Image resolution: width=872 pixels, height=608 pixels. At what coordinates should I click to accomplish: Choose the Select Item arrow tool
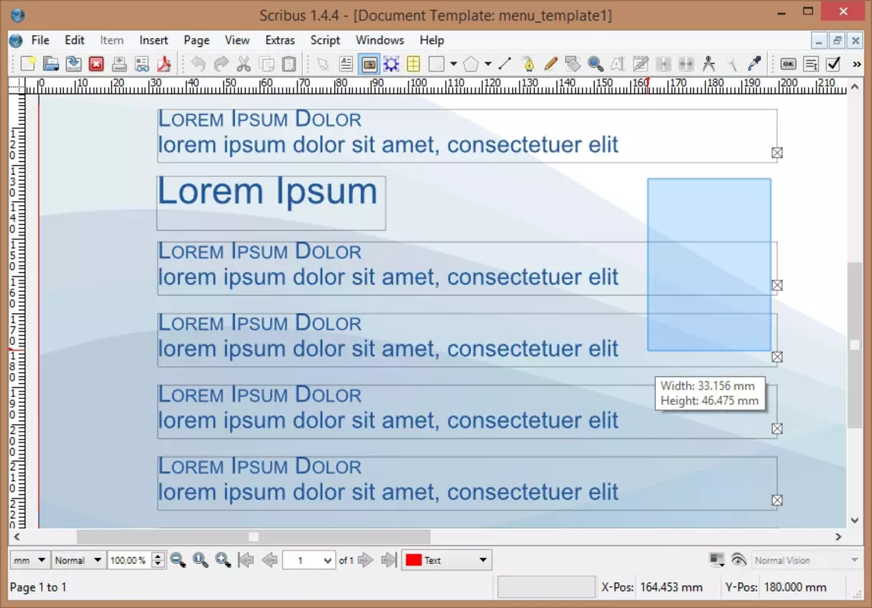[x=323, y=64]
